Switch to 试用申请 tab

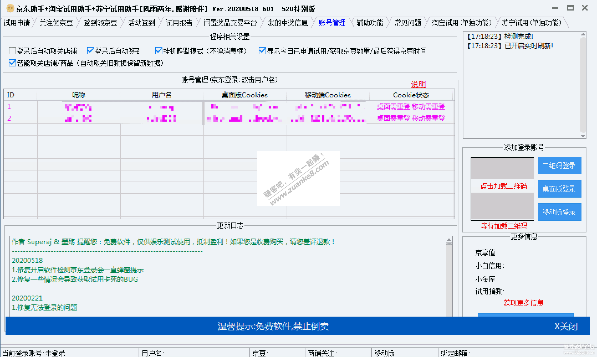point(17,23)
